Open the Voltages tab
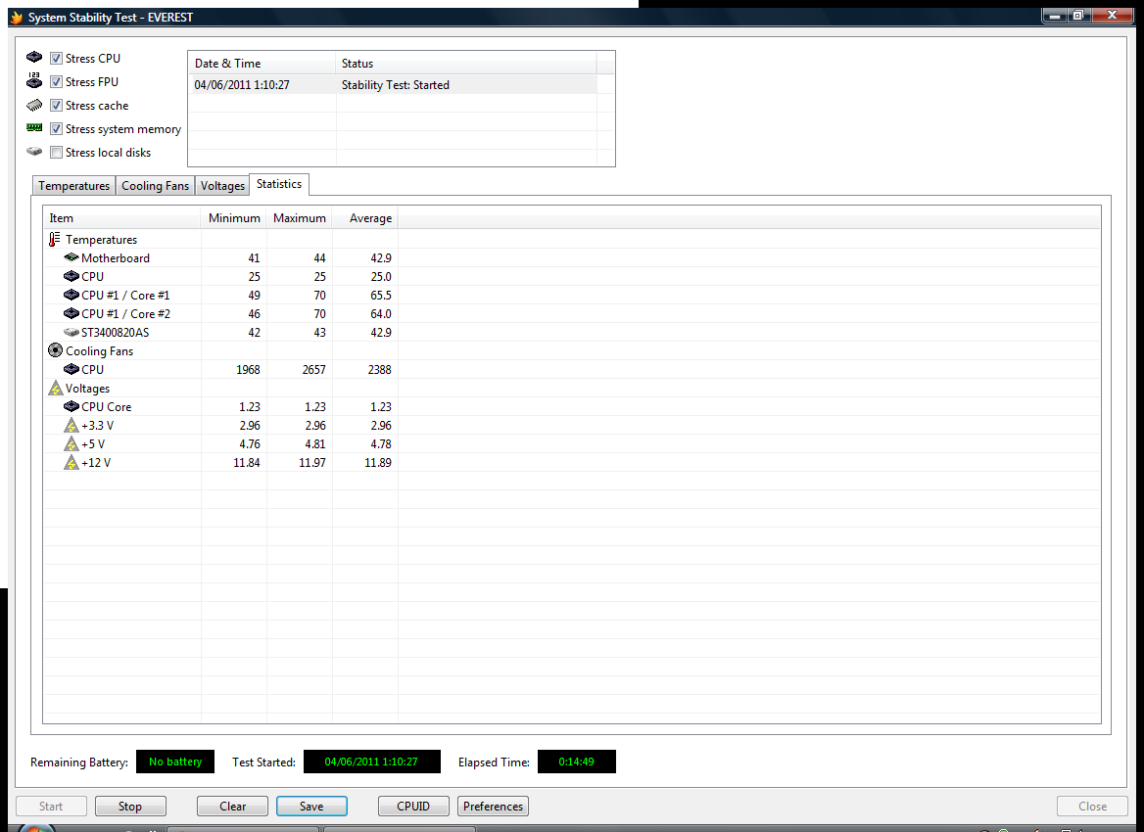Image resolution: width=1144 pixels, height=832 pixels. click(x=222, y=186)
